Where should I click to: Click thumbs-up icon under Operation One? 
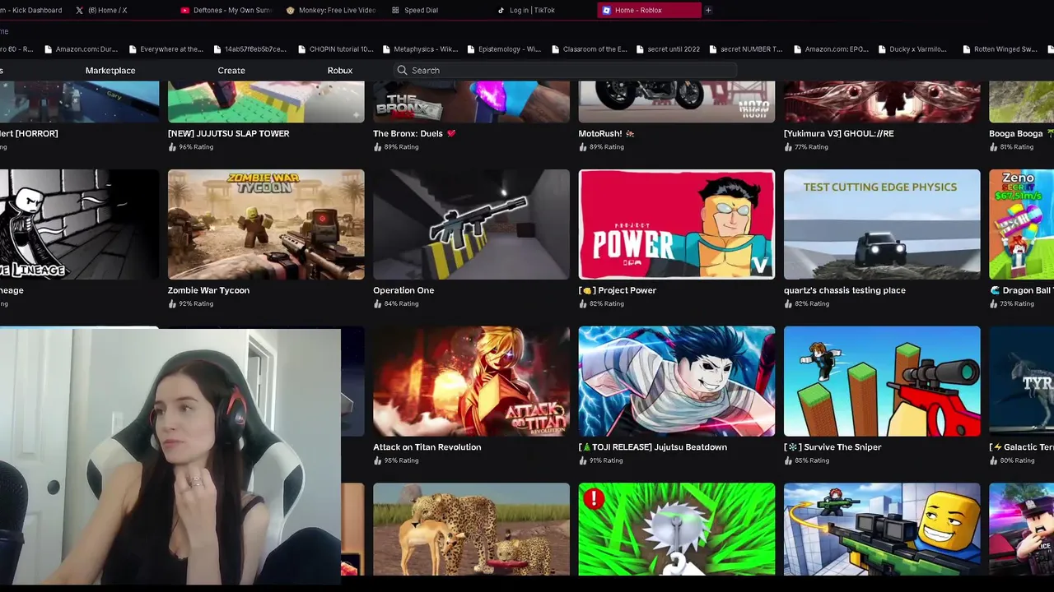pyautogui.click(x=378, y=303)
